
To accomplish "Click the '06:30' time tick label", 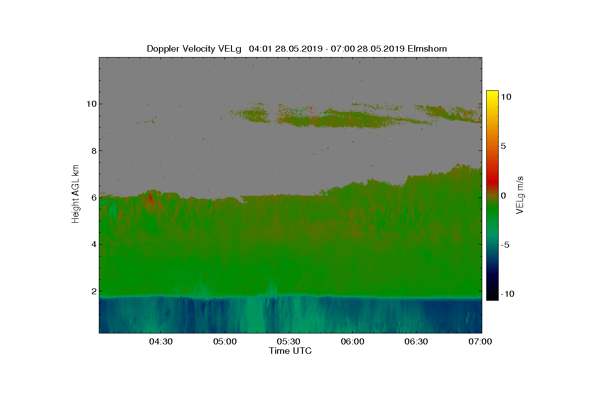I will (x=417, y=341).
